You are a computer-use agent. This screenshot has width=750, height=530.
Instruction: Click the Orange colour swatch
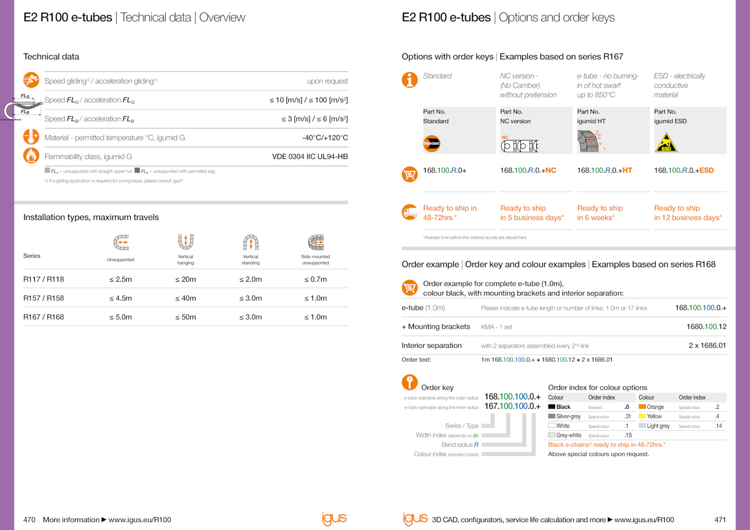click(642, 407)
